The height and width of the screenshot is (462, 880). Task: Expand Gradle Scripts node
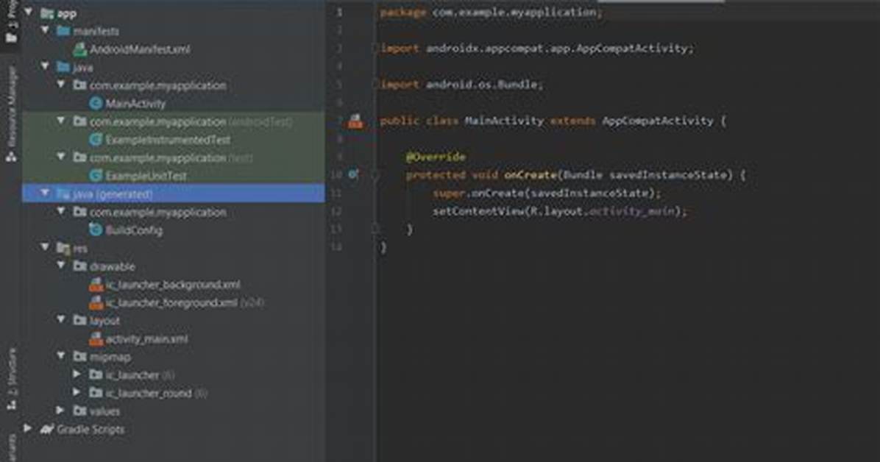pos(27,428)
